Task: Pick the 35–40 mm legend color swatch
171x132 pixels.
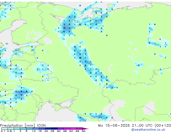Action: tap(67, 128)
